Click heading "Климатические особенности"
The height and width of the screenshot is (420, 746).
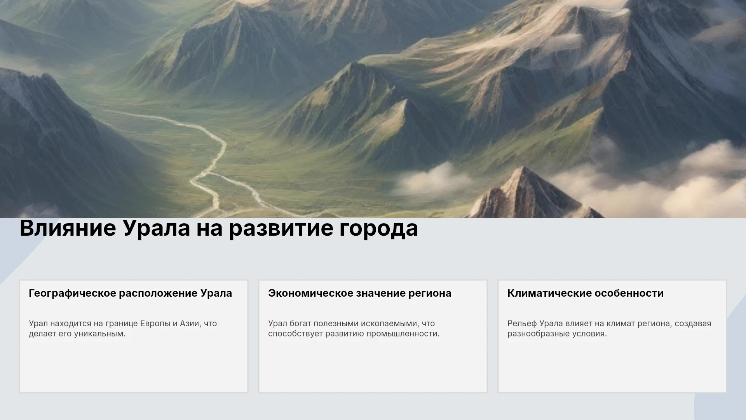586,293
